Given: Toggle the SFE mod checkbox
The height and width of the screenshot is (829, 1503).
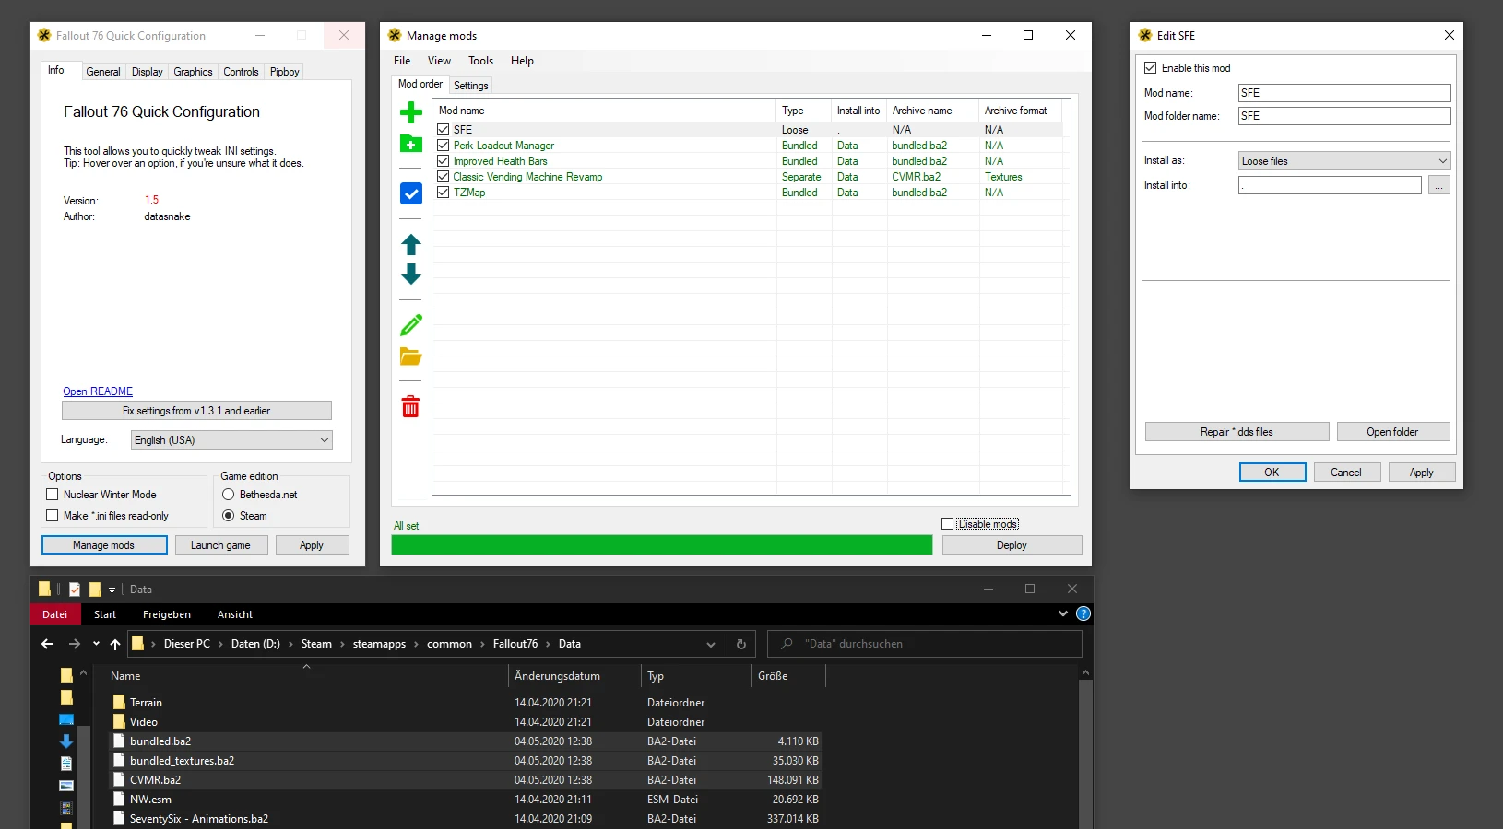Looking at the screenshot, I should tap(444, 130).
